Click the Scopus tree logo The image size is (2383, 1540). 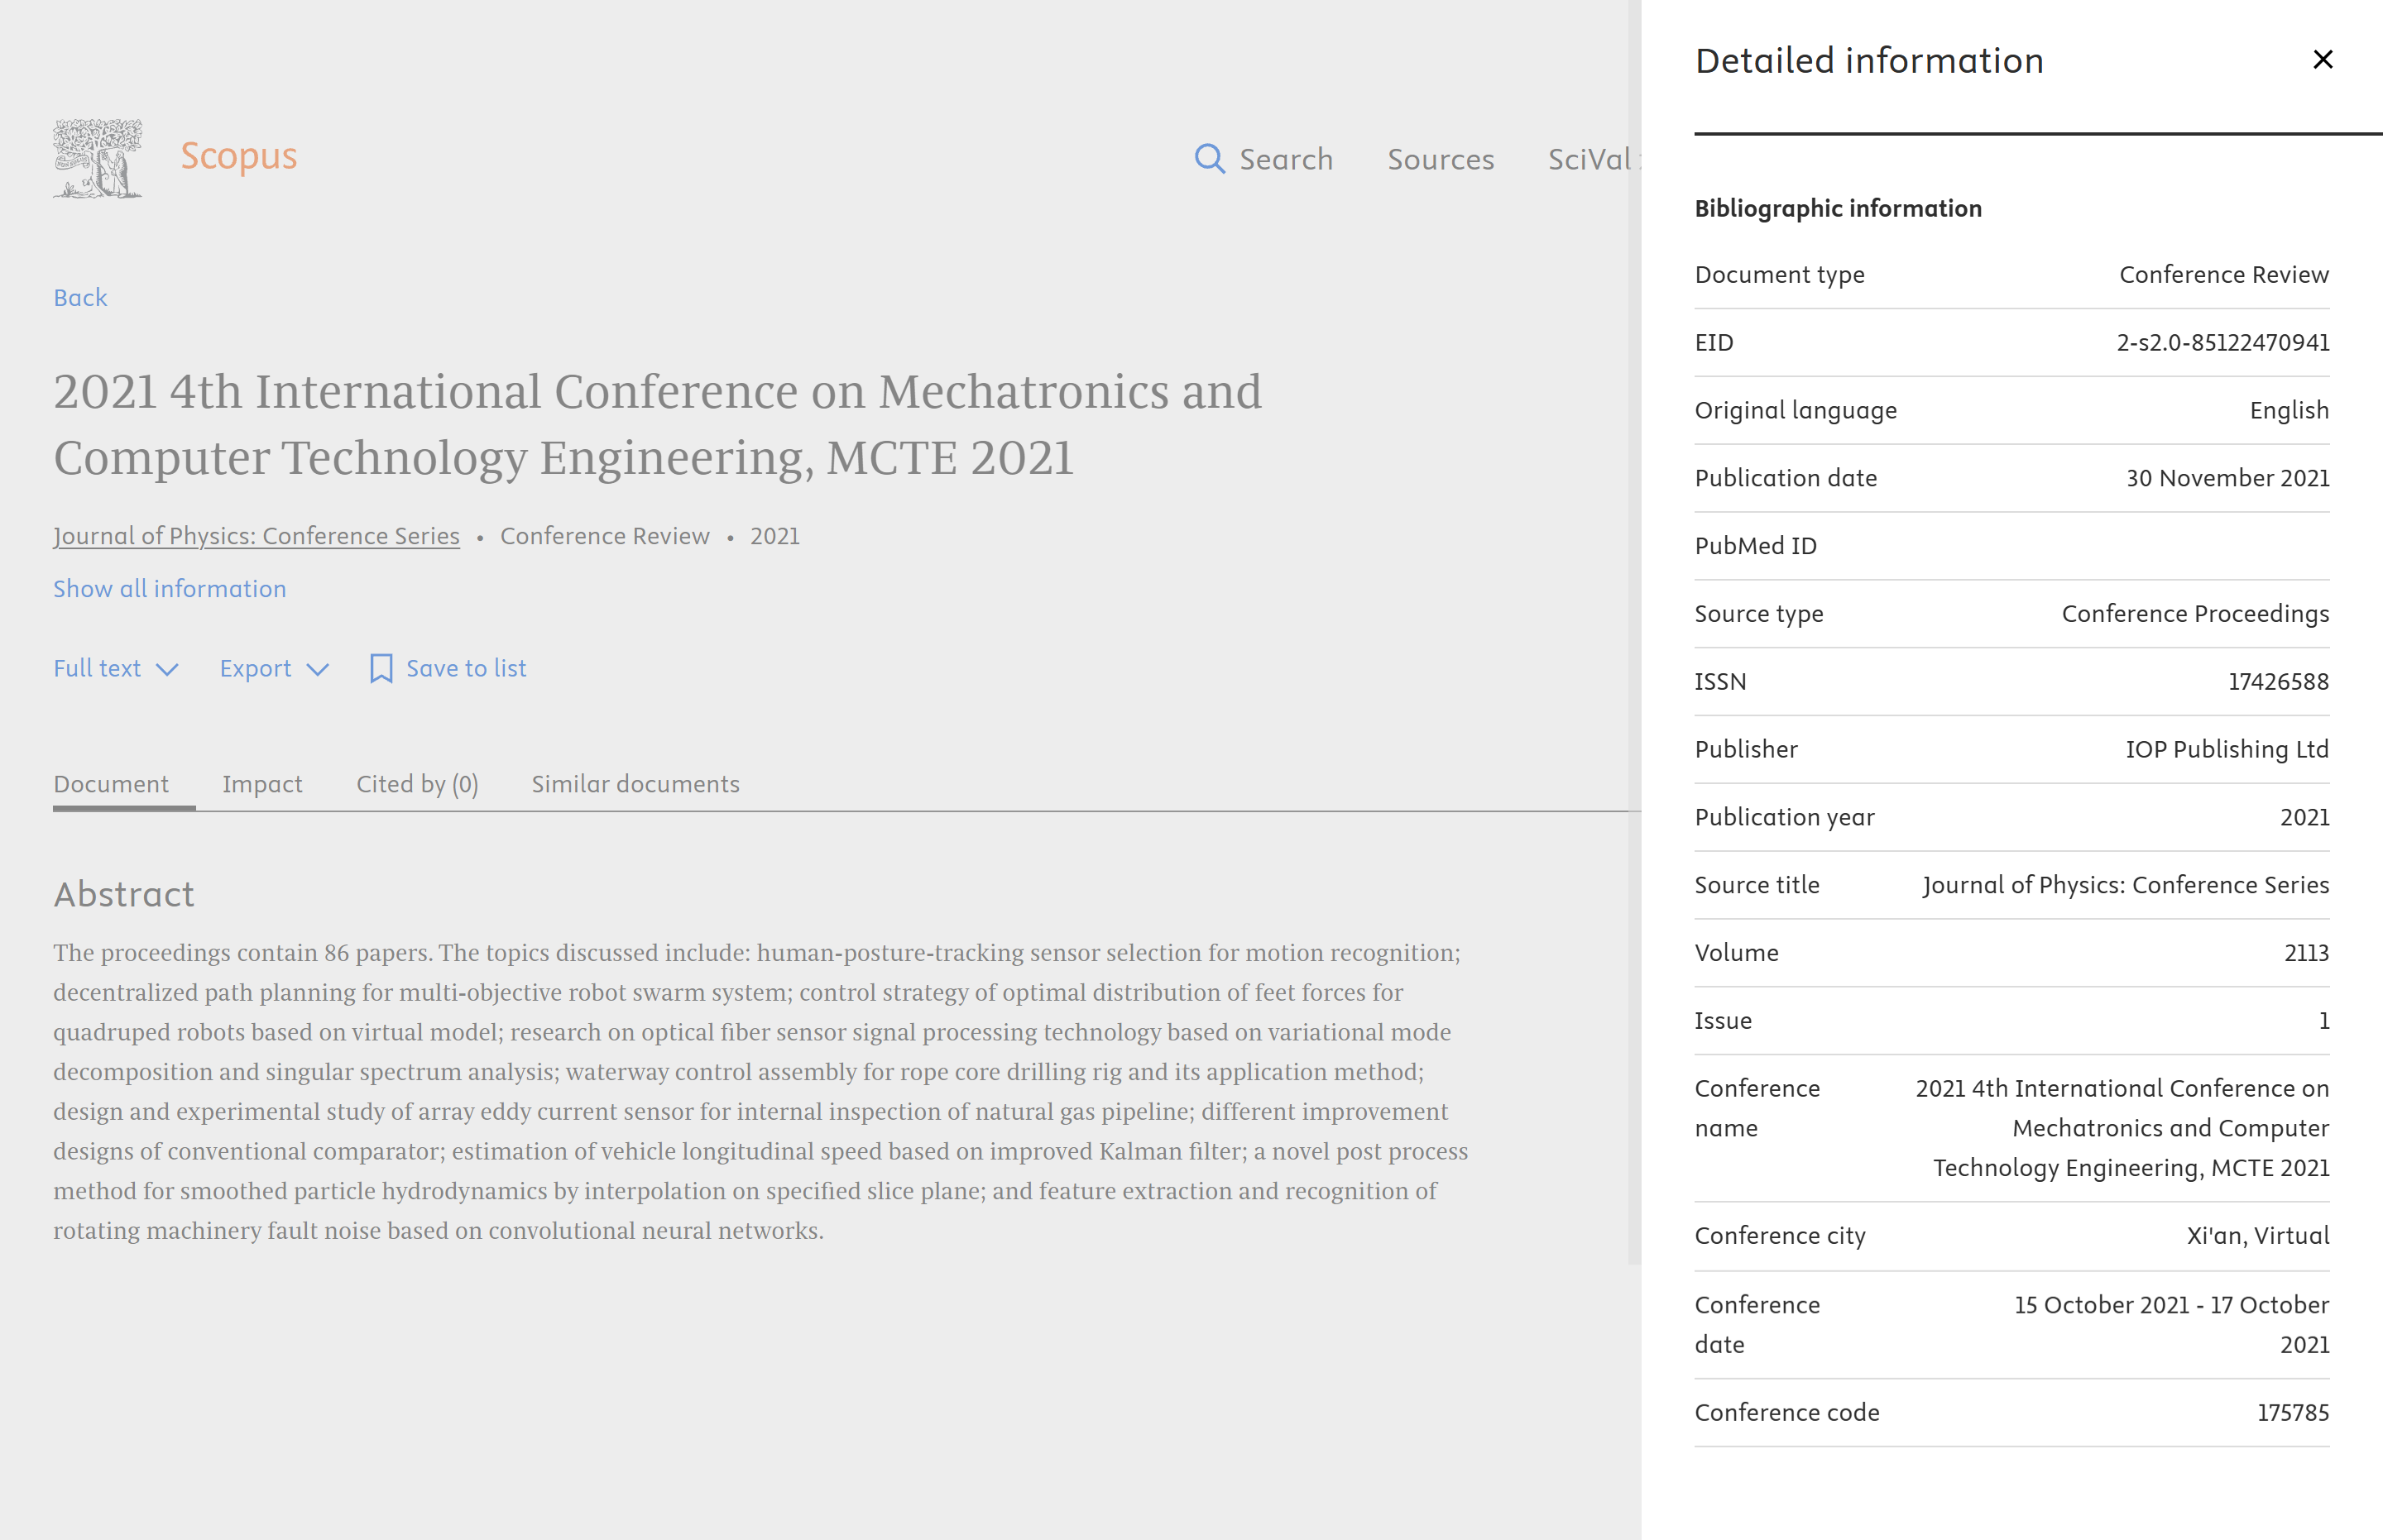[97, 157]
